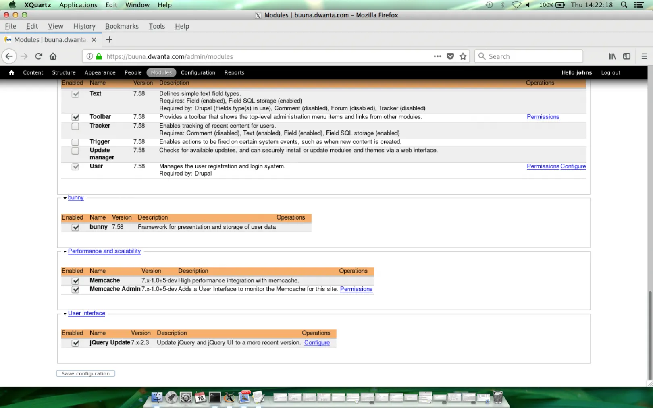Configure the jQuery Update module

click(317, 343)
